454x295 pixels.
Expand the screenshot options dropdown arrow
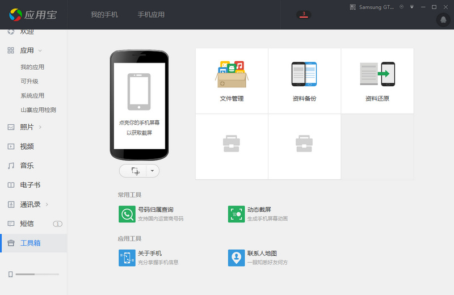point(153,171)
